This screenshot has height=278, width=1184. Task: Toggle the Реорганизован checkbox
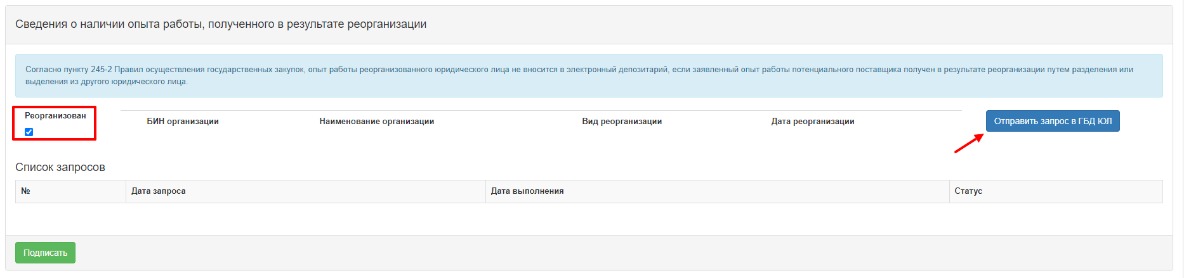point(29,132)
